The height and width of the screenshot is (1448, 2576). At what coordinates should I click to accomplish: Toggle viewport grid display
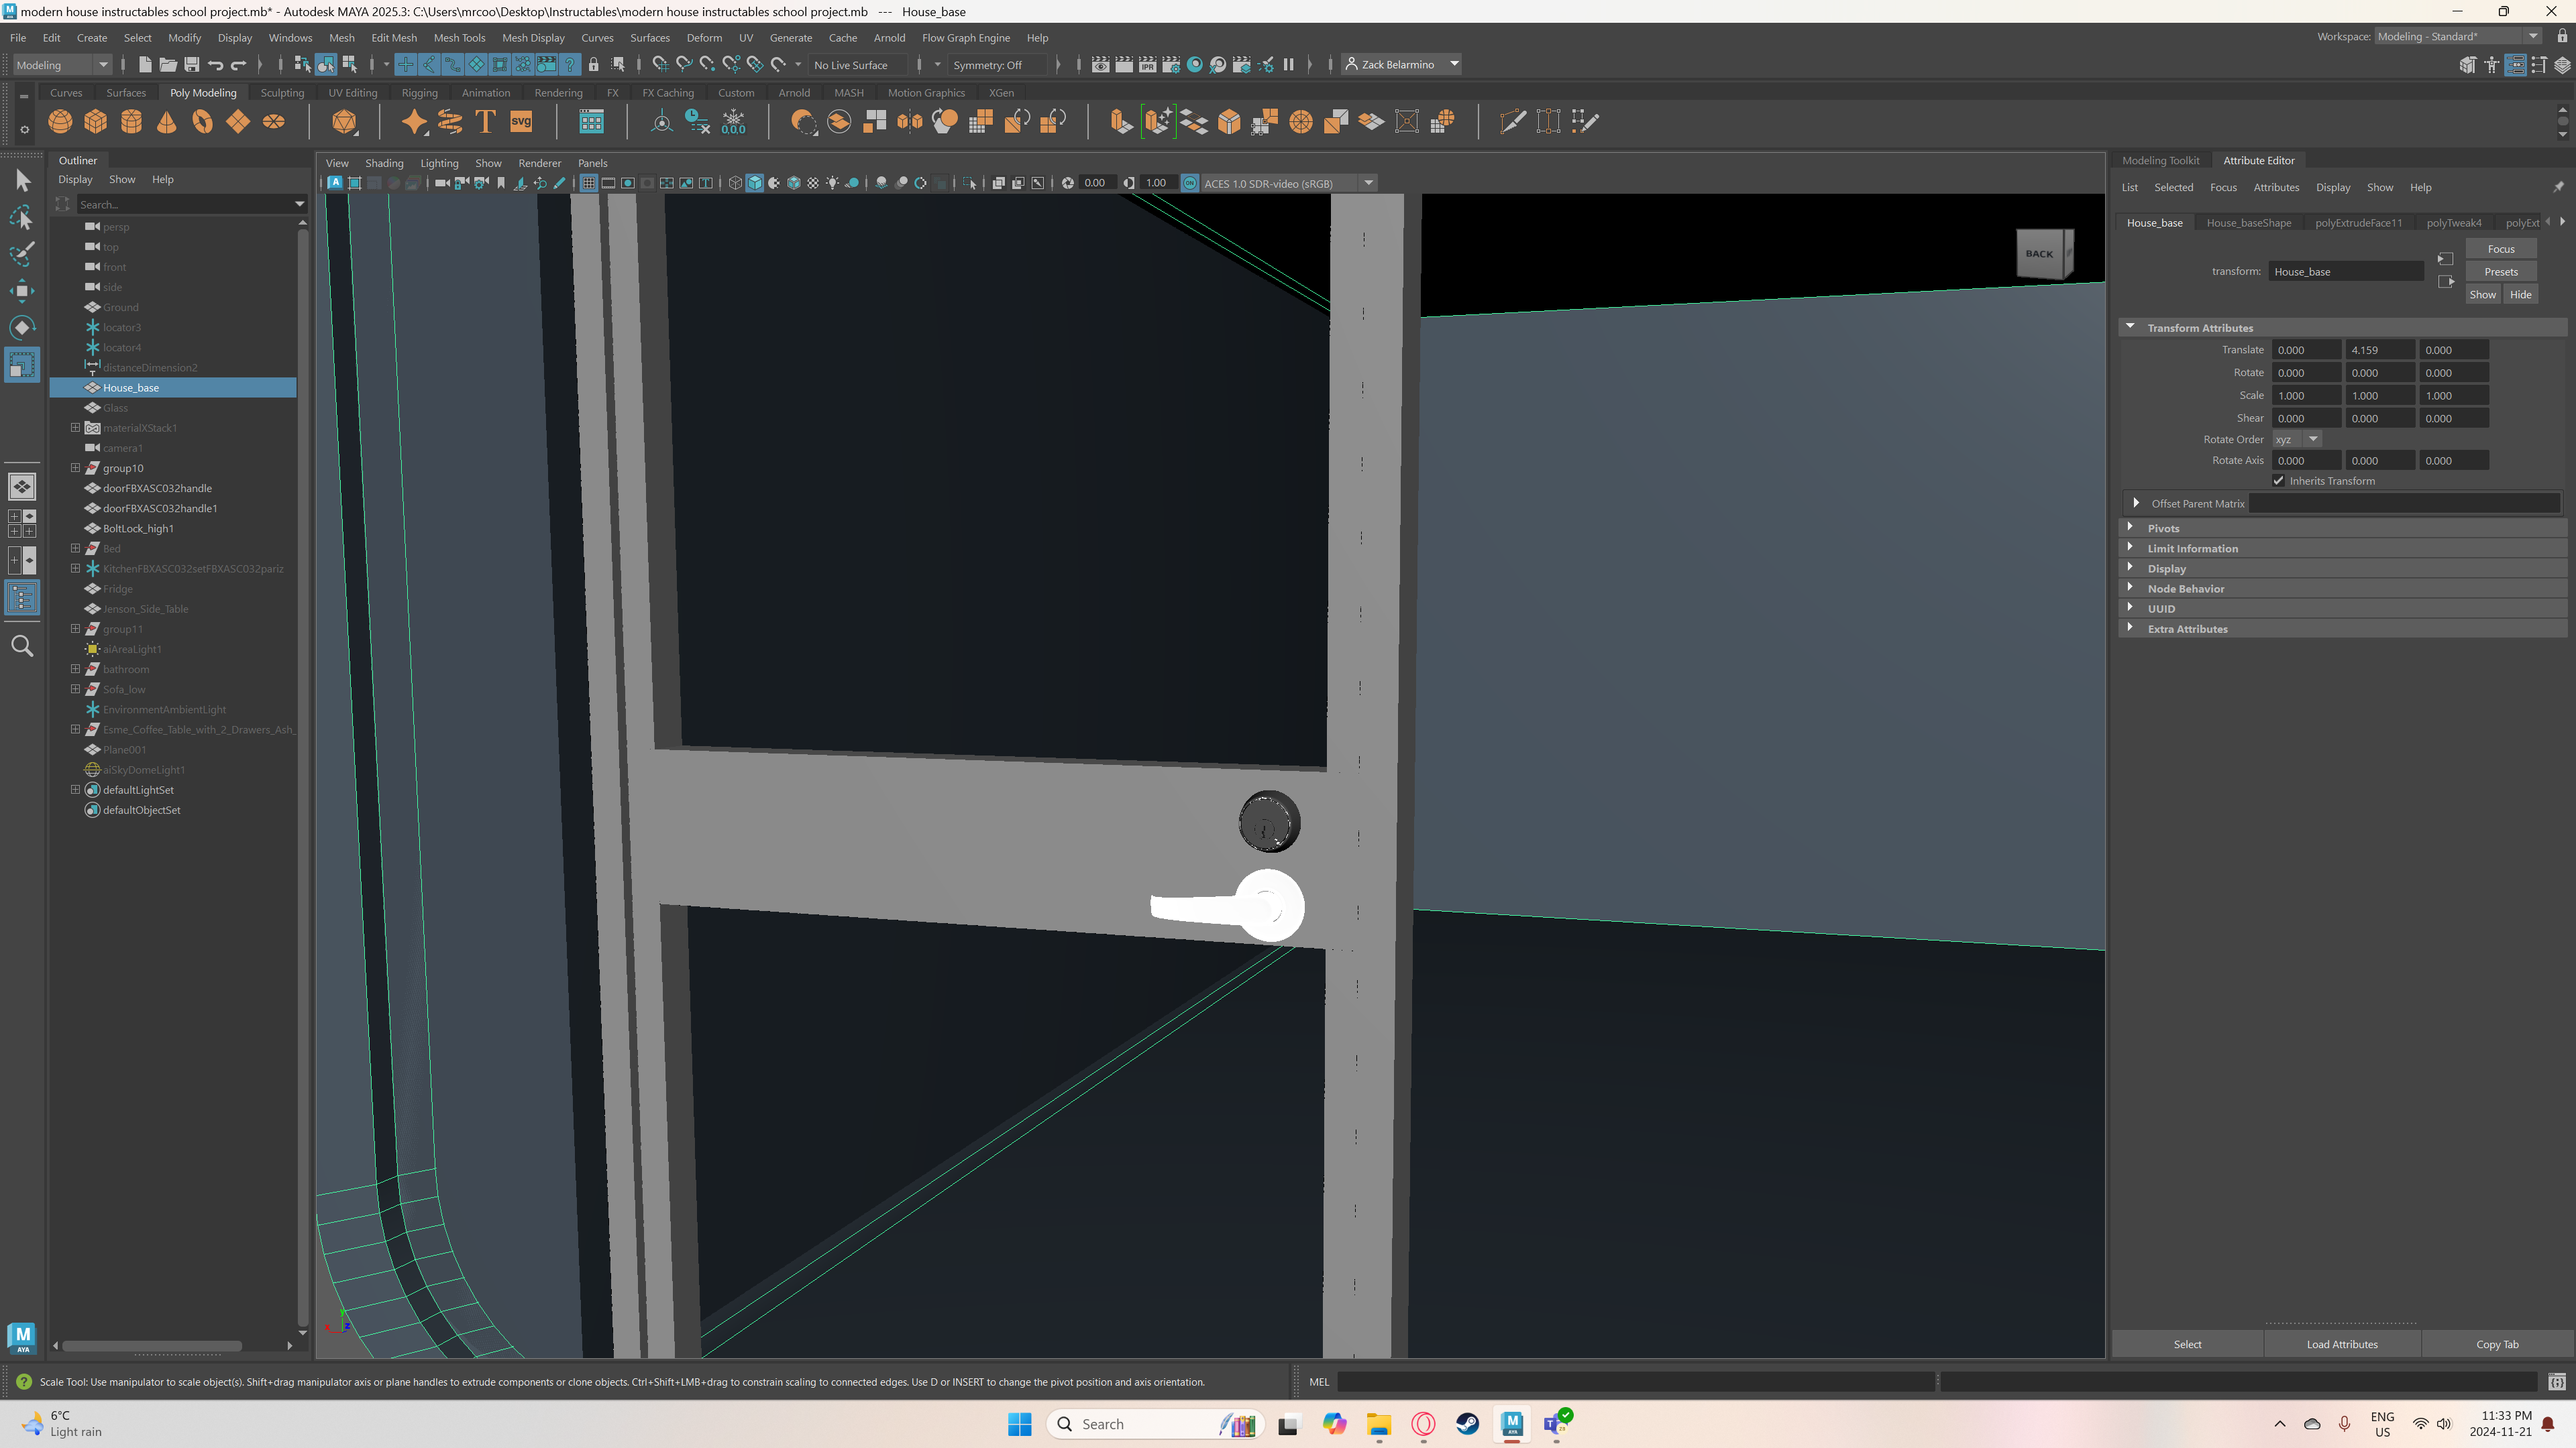click(588, 183)
